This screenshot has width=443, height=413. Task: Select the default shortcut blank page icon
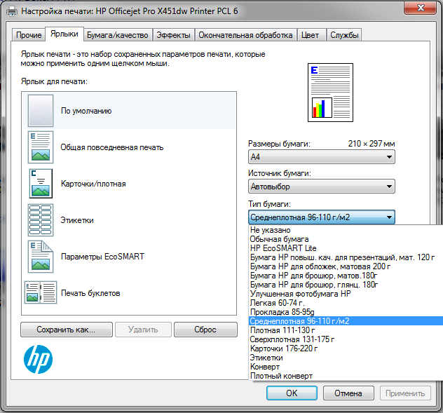[41, 111]
